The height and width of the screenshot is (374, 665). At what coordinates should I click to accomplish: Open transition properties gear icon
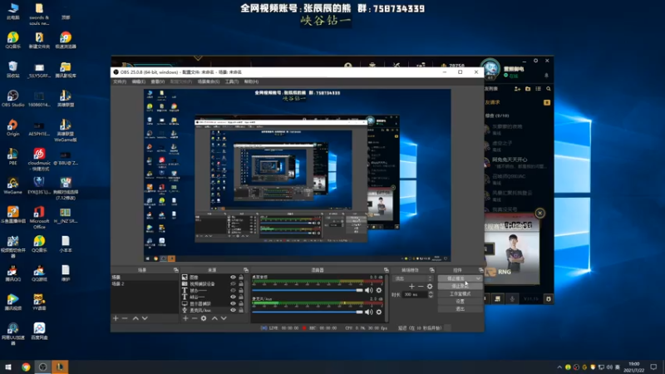(430, 286)
